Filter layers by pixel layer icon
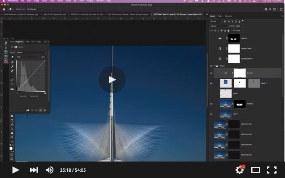 point(225,21)
